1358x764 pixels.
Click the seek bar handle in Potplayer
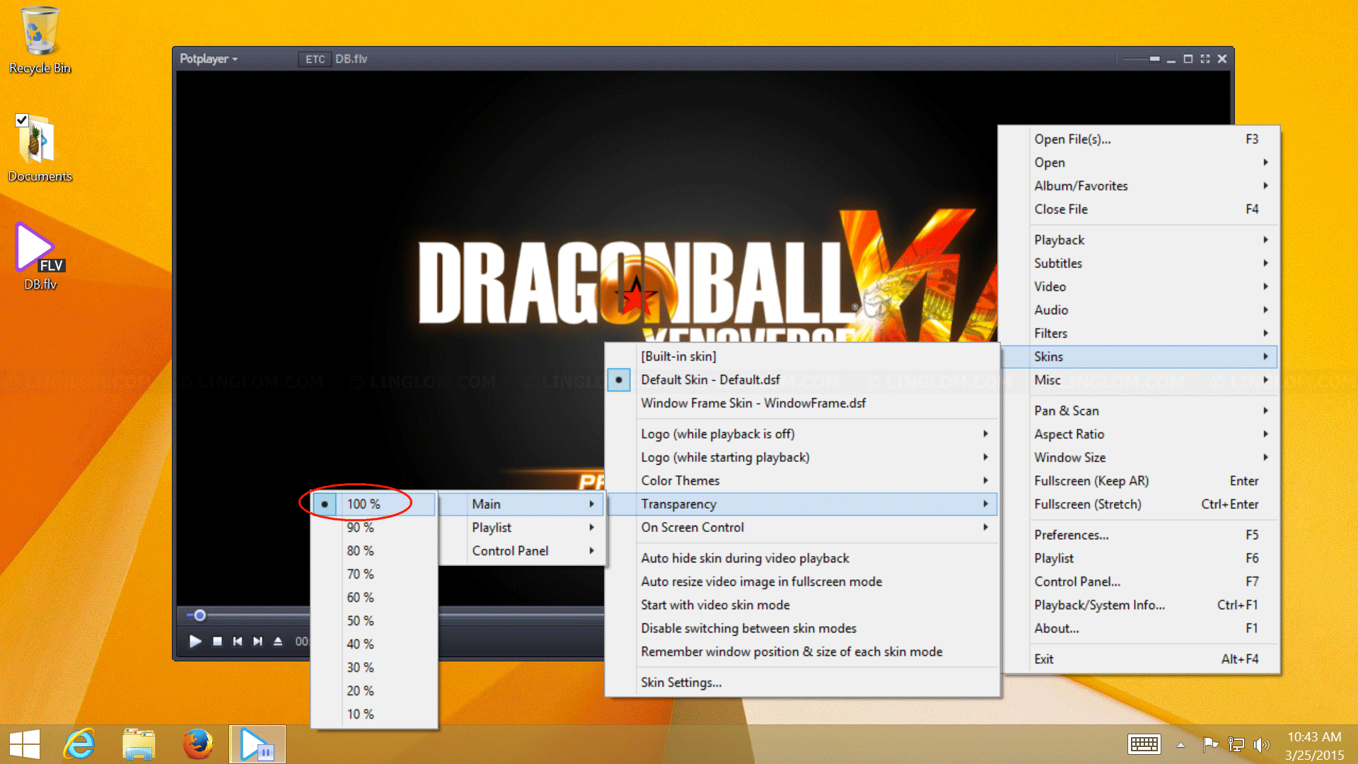200,615
